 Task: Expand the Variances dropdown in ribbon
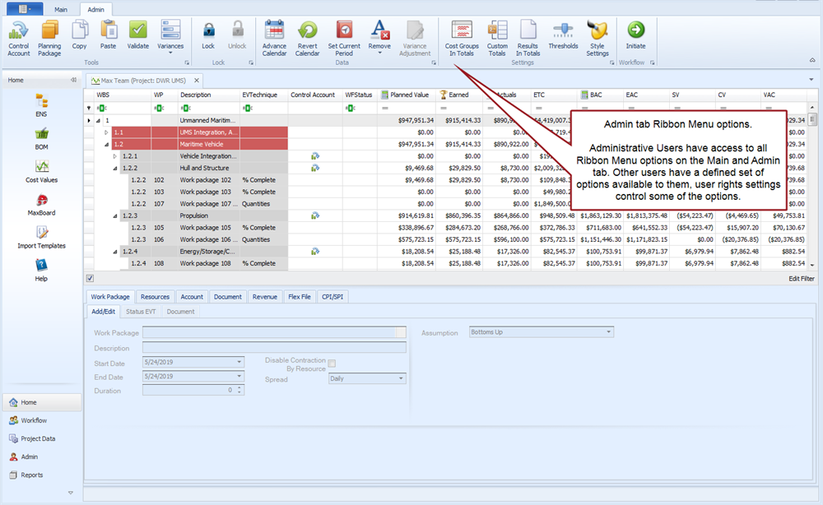point(170,53)
